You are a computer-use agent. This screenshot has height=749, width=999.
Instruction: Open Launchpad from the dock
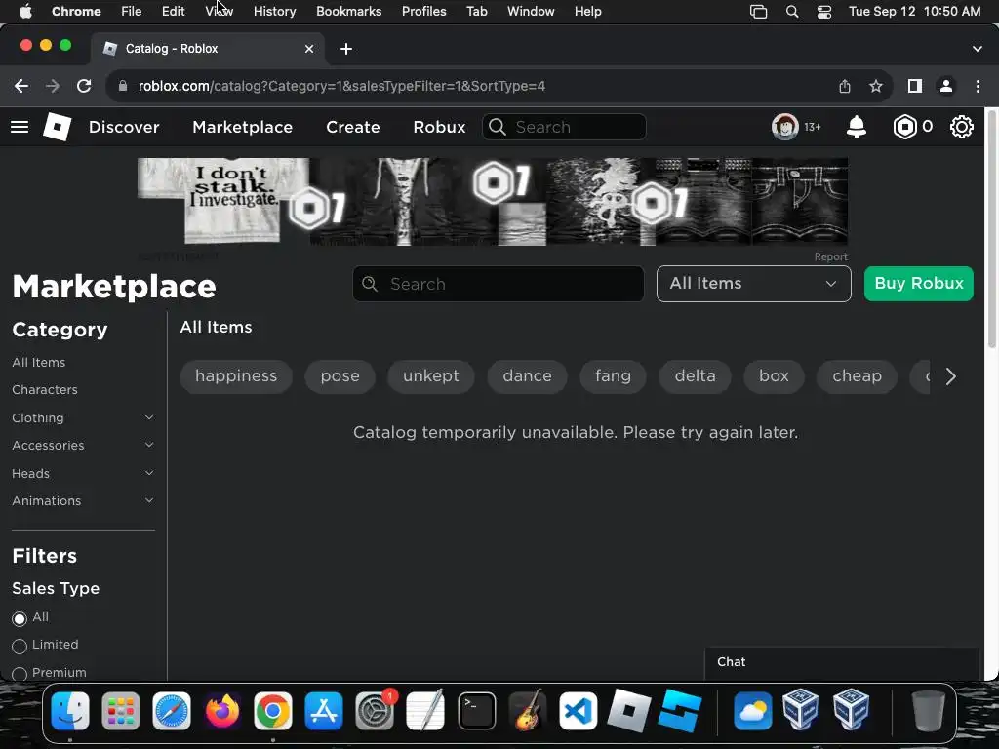120,711
